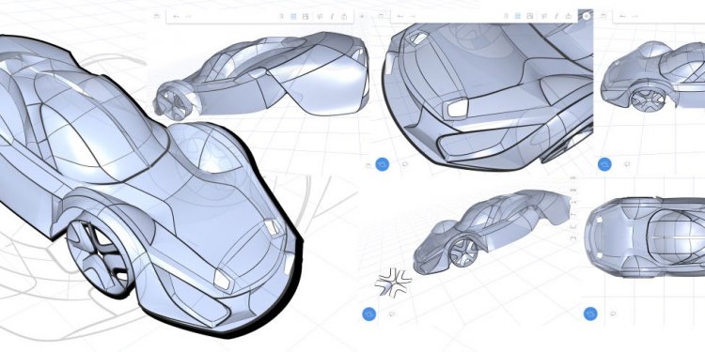Select the layout icon in the front close-up toolbar

(x=529, y=16)
